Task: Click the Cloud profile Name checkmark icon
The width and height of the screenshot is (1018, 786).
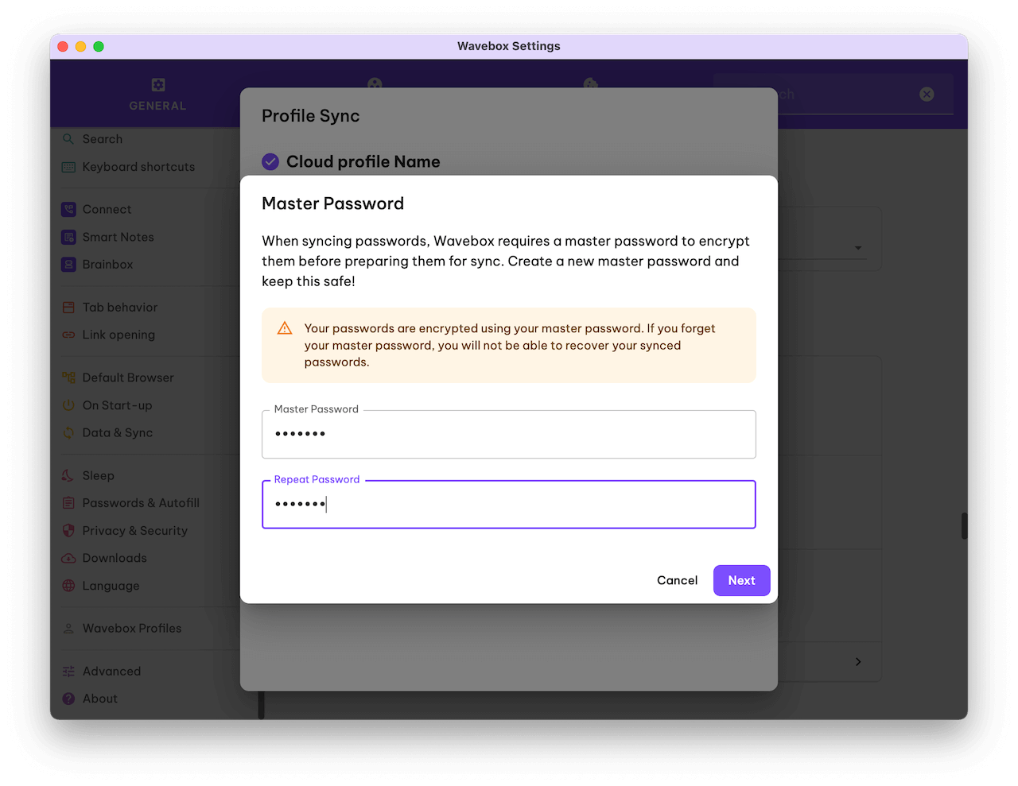Action: point(270,161)
